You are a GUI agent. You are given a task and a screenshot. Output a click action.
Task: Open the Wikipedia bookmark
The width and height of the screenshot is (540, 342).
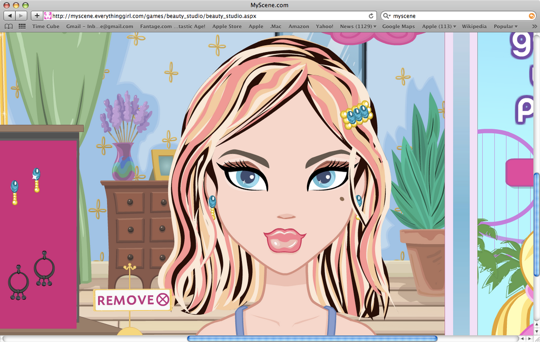474,26
